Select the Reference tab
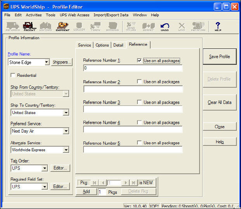Image resolution: width=241 pixels, height=209 pixels. click(138, 45)
